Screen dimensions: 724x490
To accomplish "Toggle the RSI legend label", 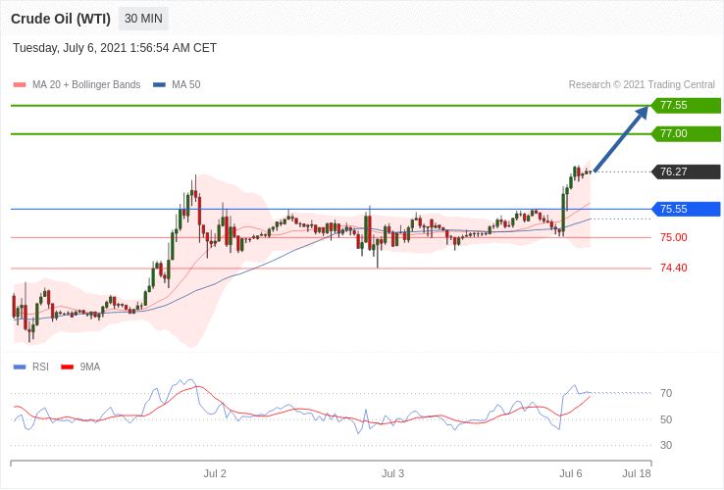I will click(40, 367).
